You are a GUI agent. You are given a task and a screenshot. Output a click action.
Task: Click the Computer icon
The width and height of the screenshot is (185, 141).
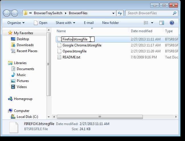(10, 111)
